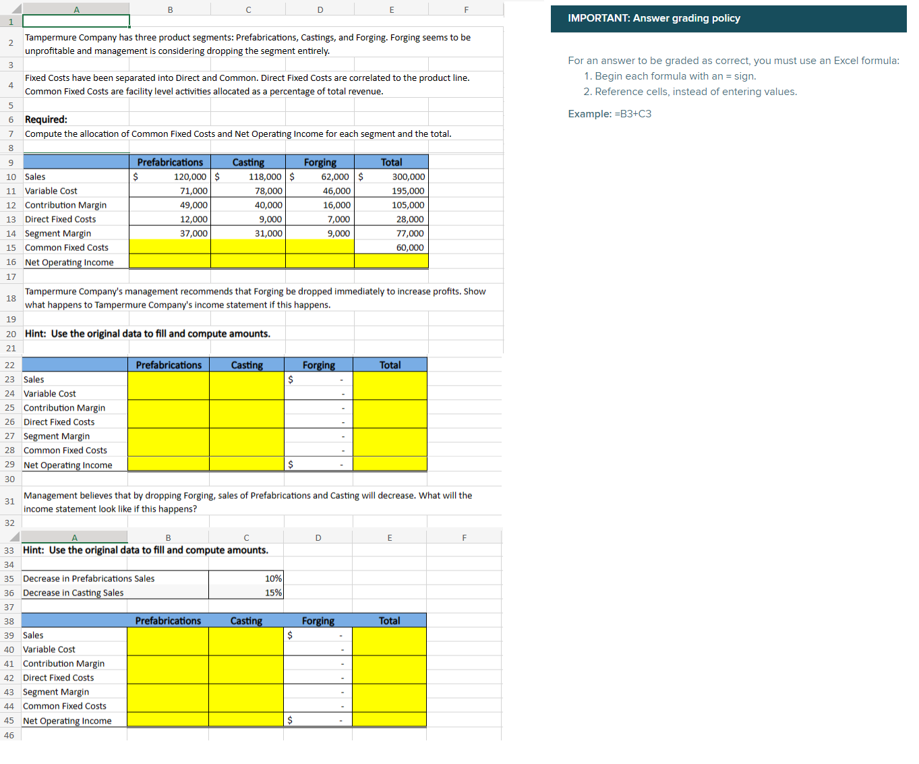Select column B header at top

pyautogui.click(x=170, y=9)
